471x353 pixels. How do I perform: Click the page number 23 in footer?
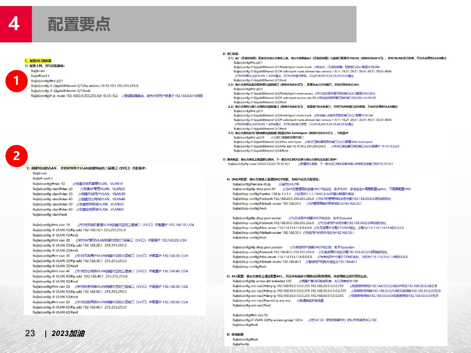click(30, 333)
